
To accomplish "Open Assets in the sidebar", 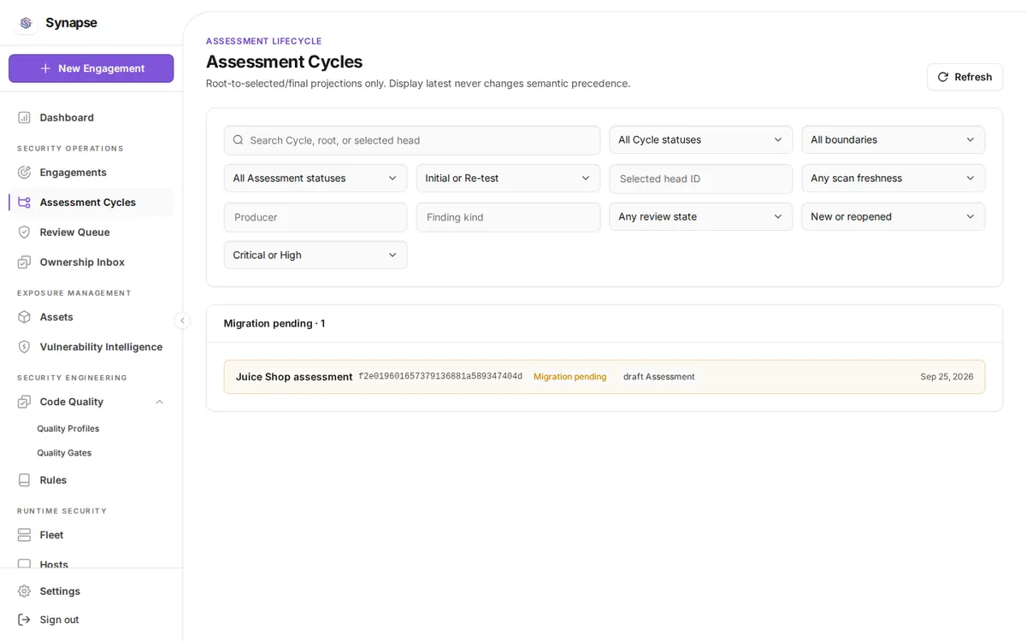I will click(x=91, y=317).
